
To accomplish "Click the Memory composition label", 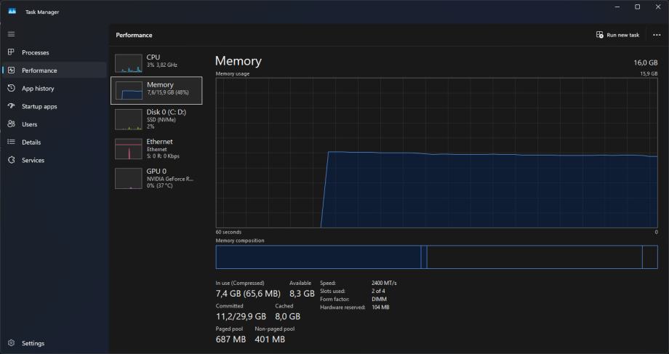I will coord(240,241).
